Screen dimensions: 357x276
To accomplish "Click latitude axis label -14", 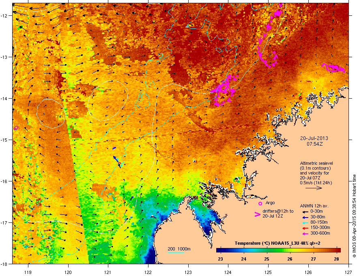I will pos(4,98).
